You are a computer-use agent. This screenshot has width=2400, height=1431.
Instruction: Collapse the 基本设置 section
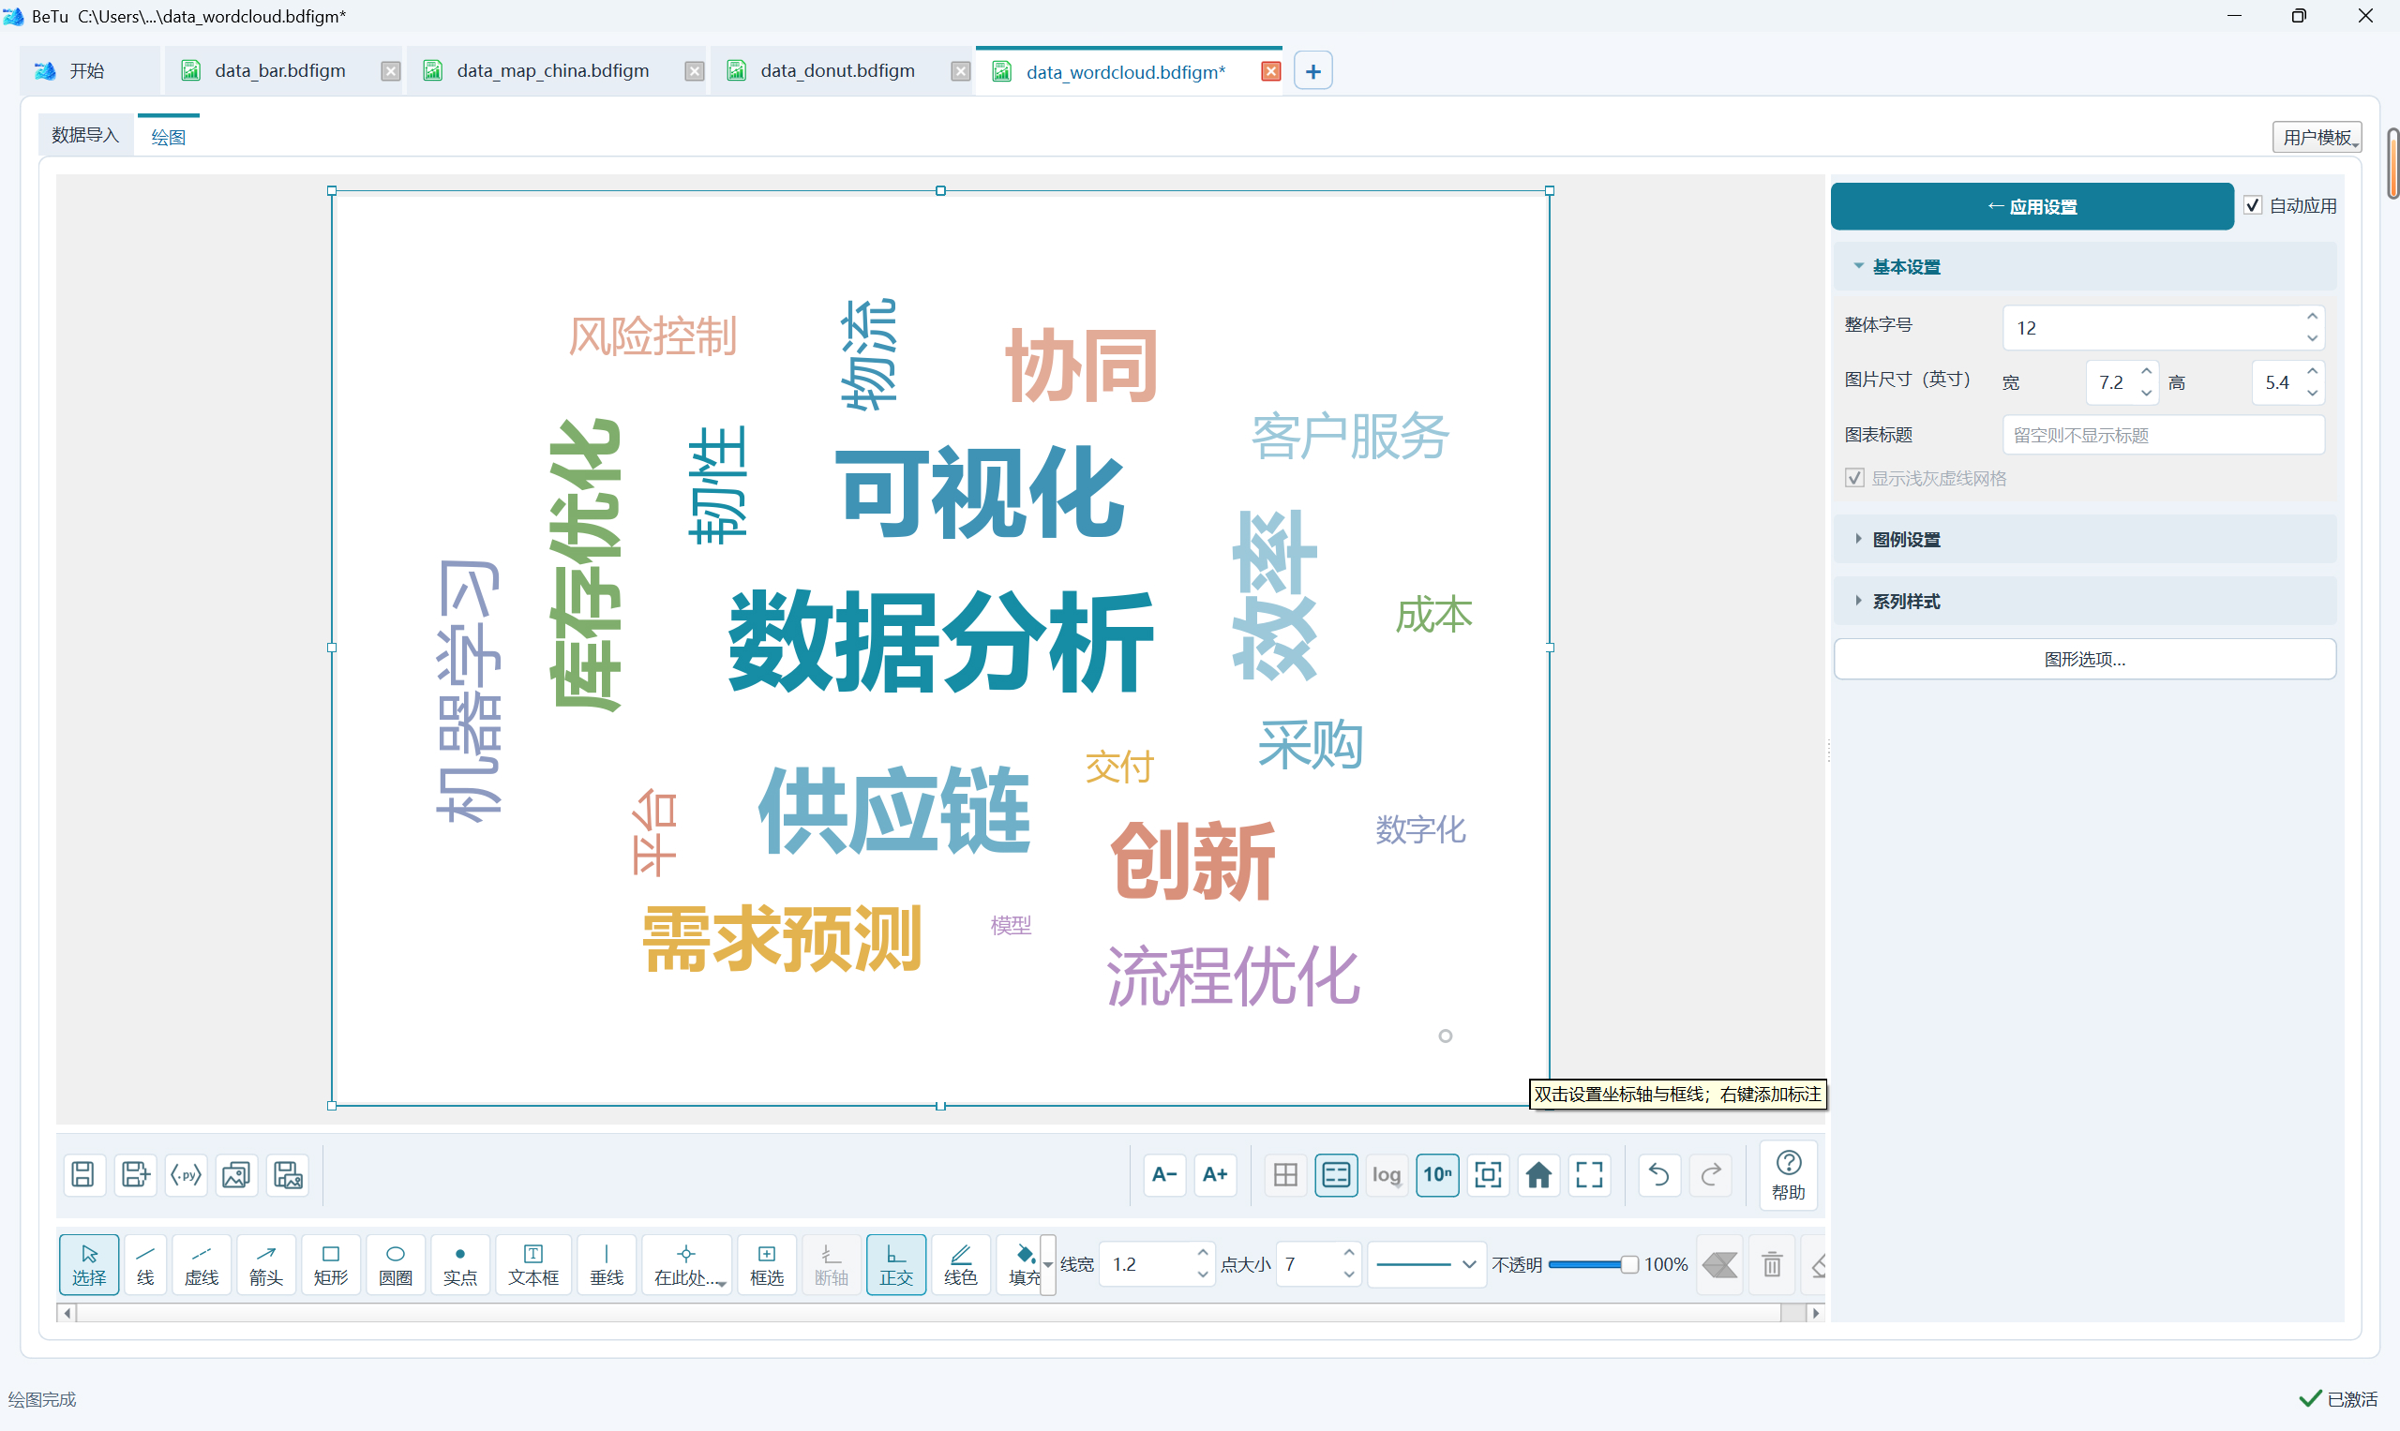[2085, 267]
